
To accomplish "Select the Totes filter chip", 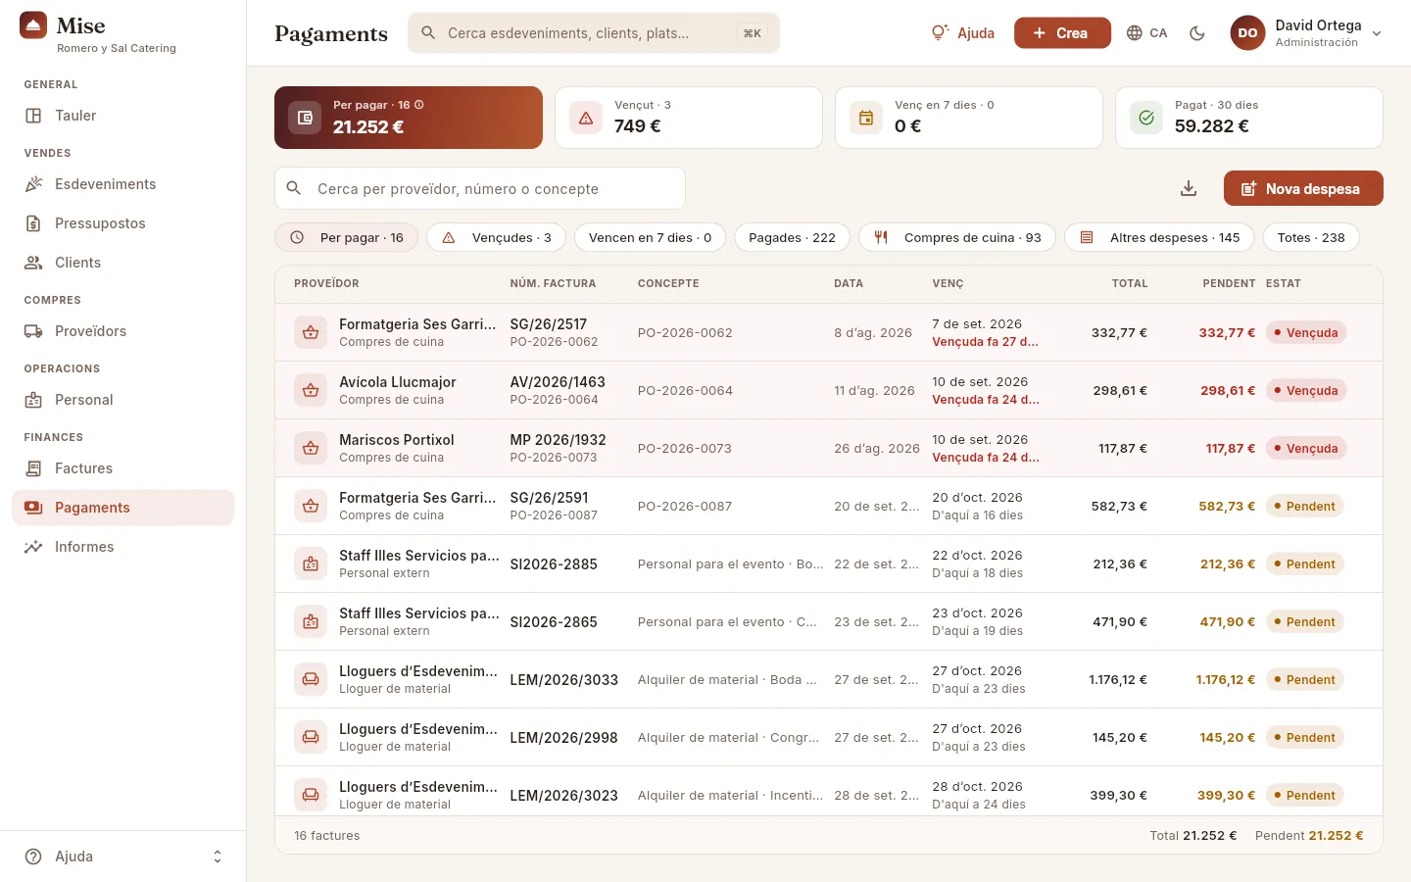I will tap(1311, 237).
